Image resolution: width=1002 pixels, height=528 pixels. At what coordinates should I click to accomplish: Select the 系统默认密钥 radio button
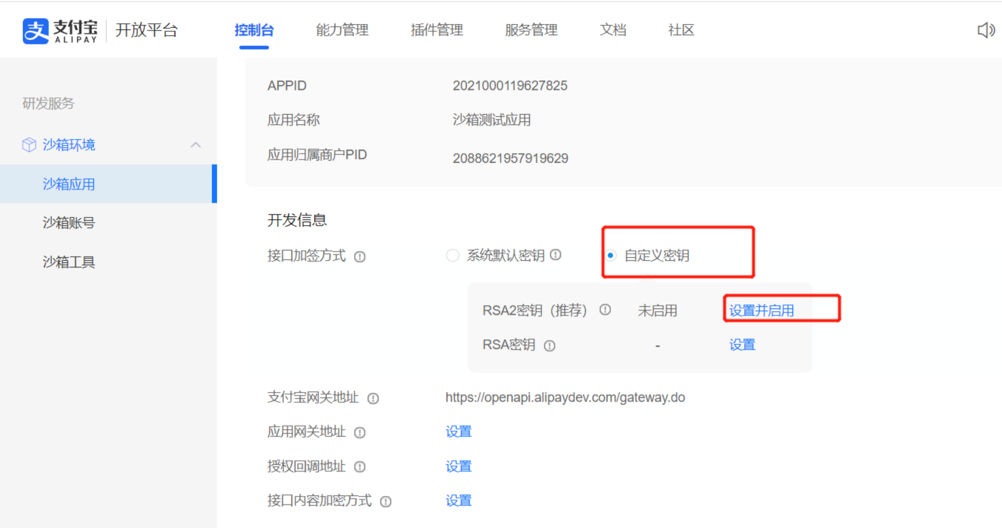click(x=453, y=256)
